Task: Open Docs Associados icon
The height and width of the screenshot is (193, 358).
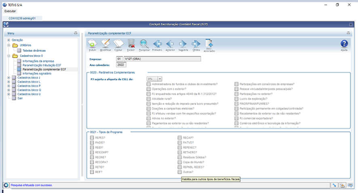Action: tap(209, 43)
